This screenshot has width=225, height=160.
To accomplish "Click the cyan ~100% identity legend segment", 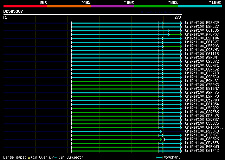I will [x=200, y=6].
